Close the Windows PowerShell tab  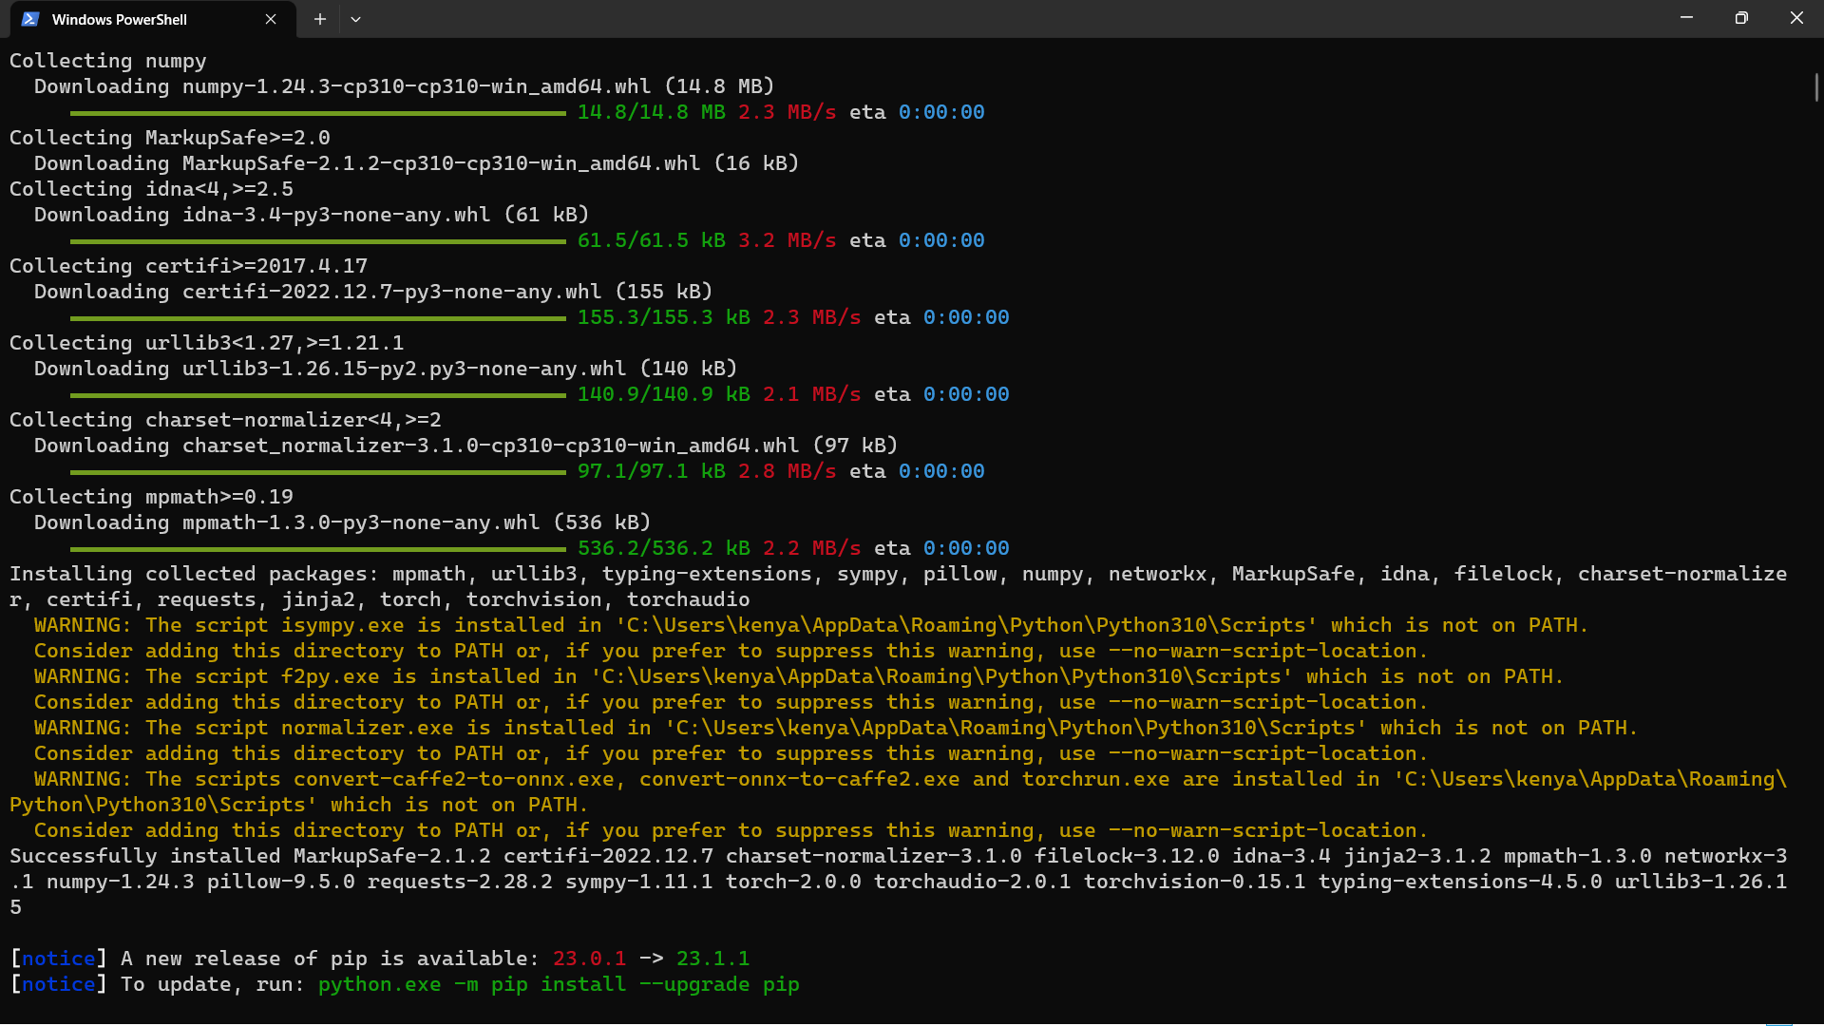(x=271, y=19)
